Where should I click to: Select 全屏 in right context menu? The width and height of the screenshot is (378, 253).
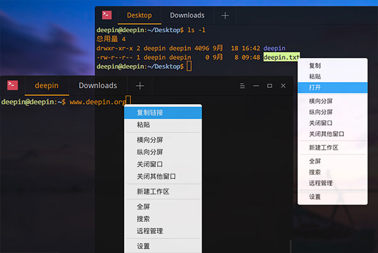click(x=333, y=162)
